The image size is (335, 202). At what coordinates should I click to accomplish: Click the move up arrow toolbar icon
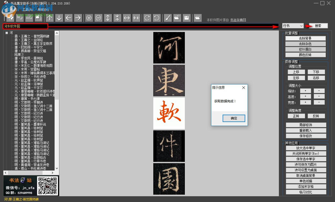[x=50, y=18]
